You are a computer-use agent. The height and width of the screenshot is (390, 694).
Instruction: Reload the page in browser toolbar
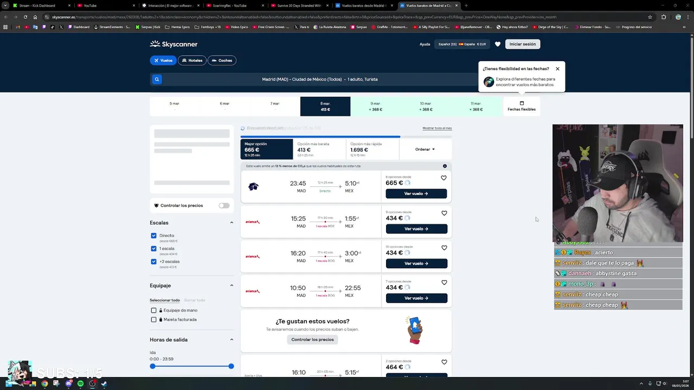coord(25,17)
